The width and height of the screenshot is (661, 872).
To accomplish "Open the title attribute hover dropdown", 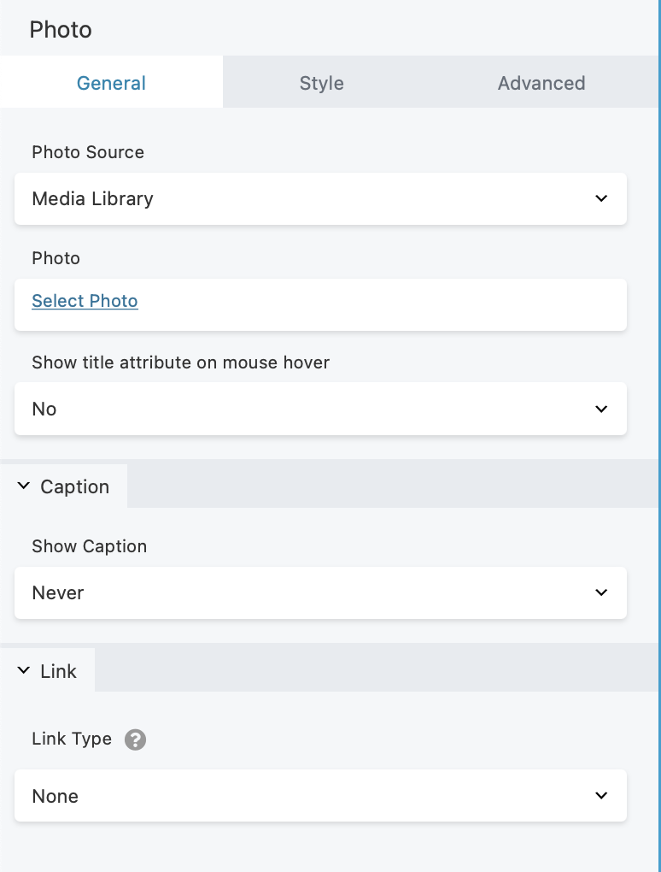I will (320, 409).
